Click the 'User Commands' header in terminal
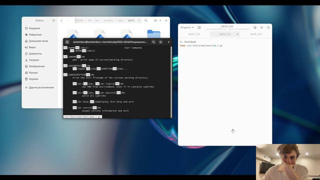Viewport: 320px width, 180px height. (133, 48)
